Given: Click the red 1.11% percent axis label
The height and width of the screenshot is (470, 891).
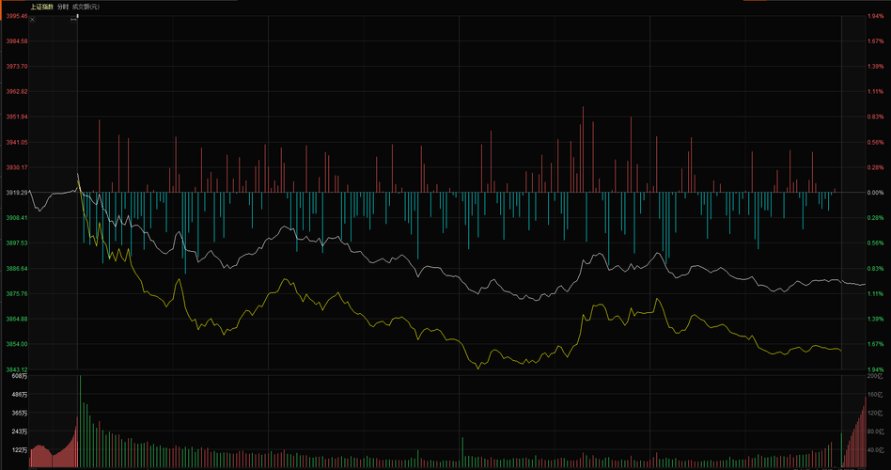Looking at the screenshot, I should coord(876,91).
